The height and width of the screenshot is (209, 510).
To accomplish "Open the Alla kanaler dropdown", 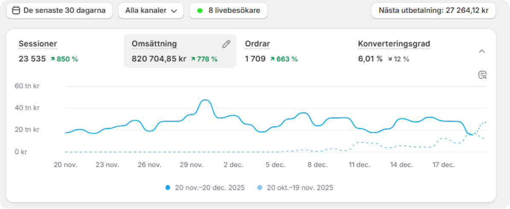I will (151, 11).
